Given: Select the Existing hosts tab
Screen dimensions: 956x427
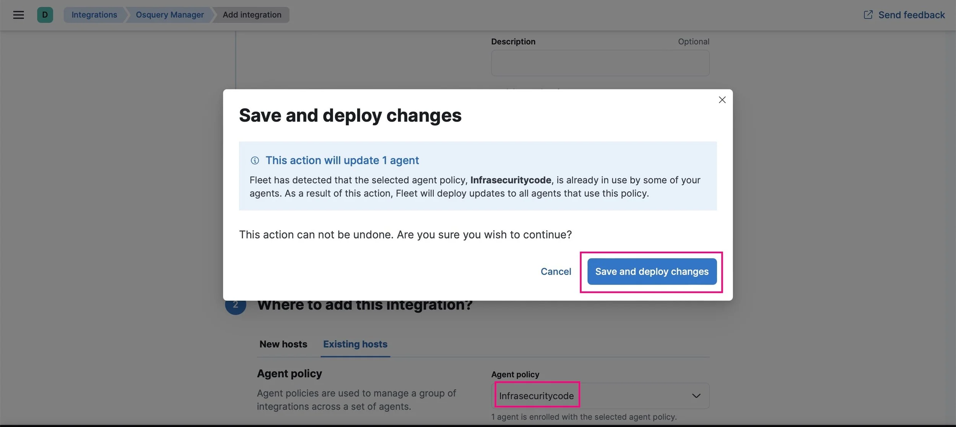Looking at the screenshot, I should [355, 344].
